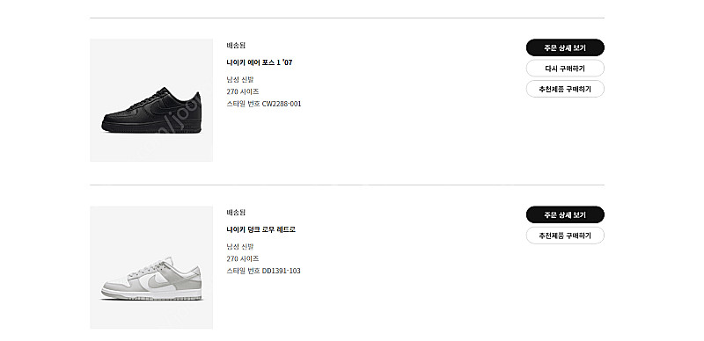The width and height of the screenshot is (704, 341).
Task: Open order details for Nike Air Force 1 '07
Action: [x=565, y=47]
